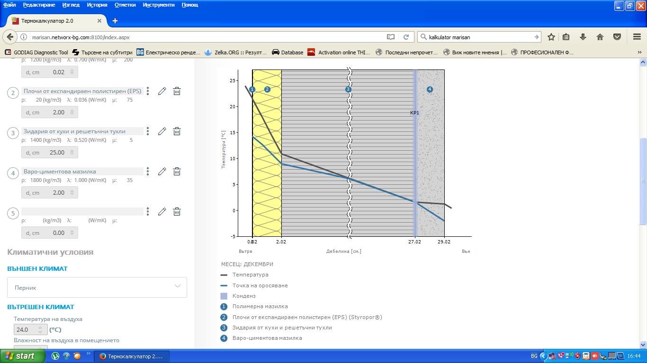Delete the brick masonry layer via trash icon
The image size is (647, 363).
[177, 131]
